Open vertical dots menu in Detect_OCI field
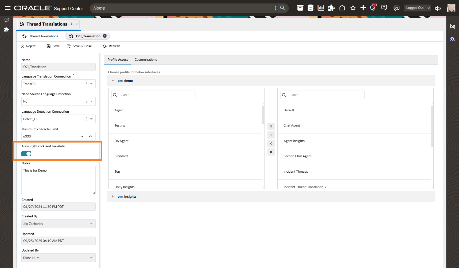Image resolution: width=459 pixels, height=268 pixels. (87, 119)
